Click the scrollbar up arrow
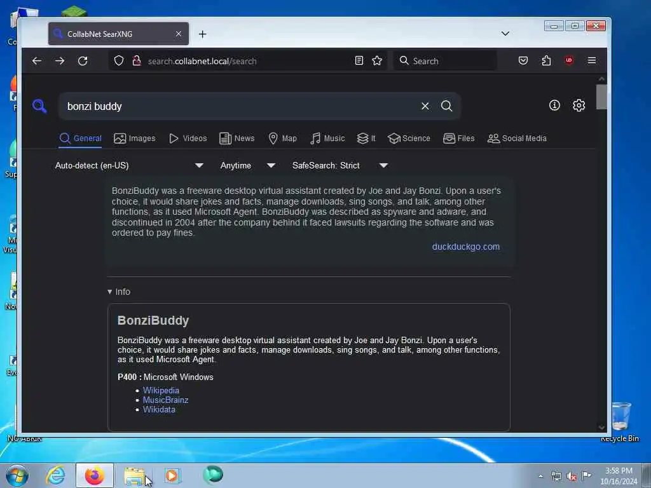Image resolution: width=651 pixels, height=488 pixels. click(601, 79)
